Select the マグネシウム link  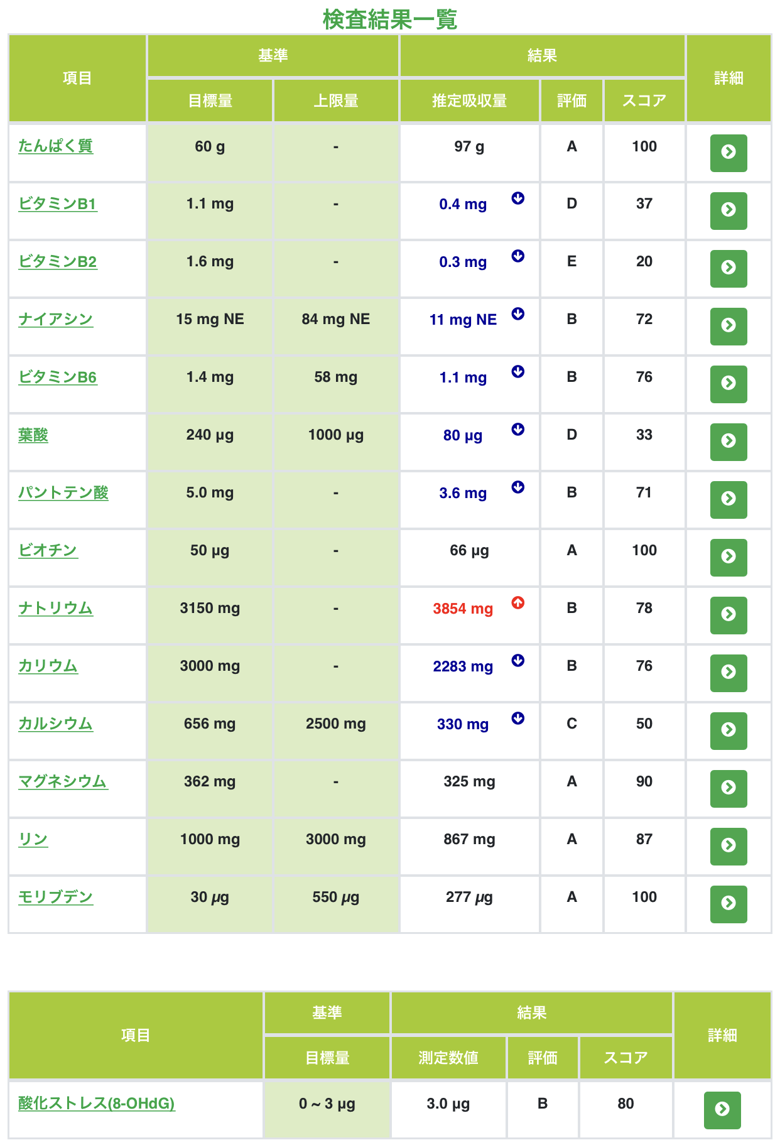(x=63, y=782)
